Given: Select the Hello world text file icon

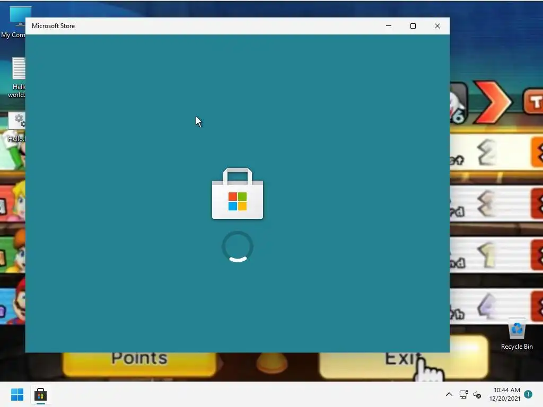Looking at the screenshot, I should coord(16,77).
